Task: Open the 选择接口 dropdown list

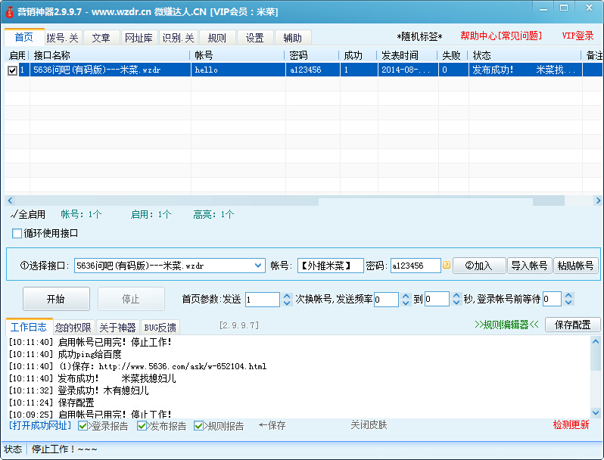Action: (257, 266)
